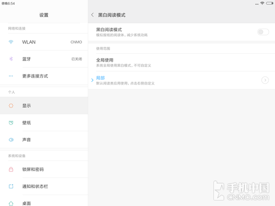Click the WLAN wifi icon in settings list

tap(11, 42)
